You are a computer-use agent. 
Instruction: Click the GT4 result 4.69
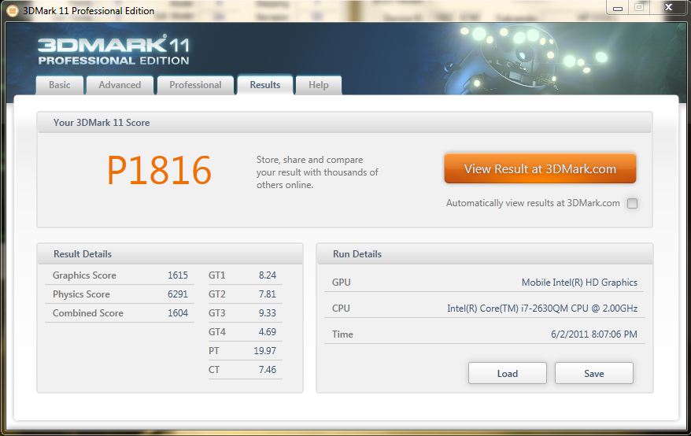click(268, 332)
